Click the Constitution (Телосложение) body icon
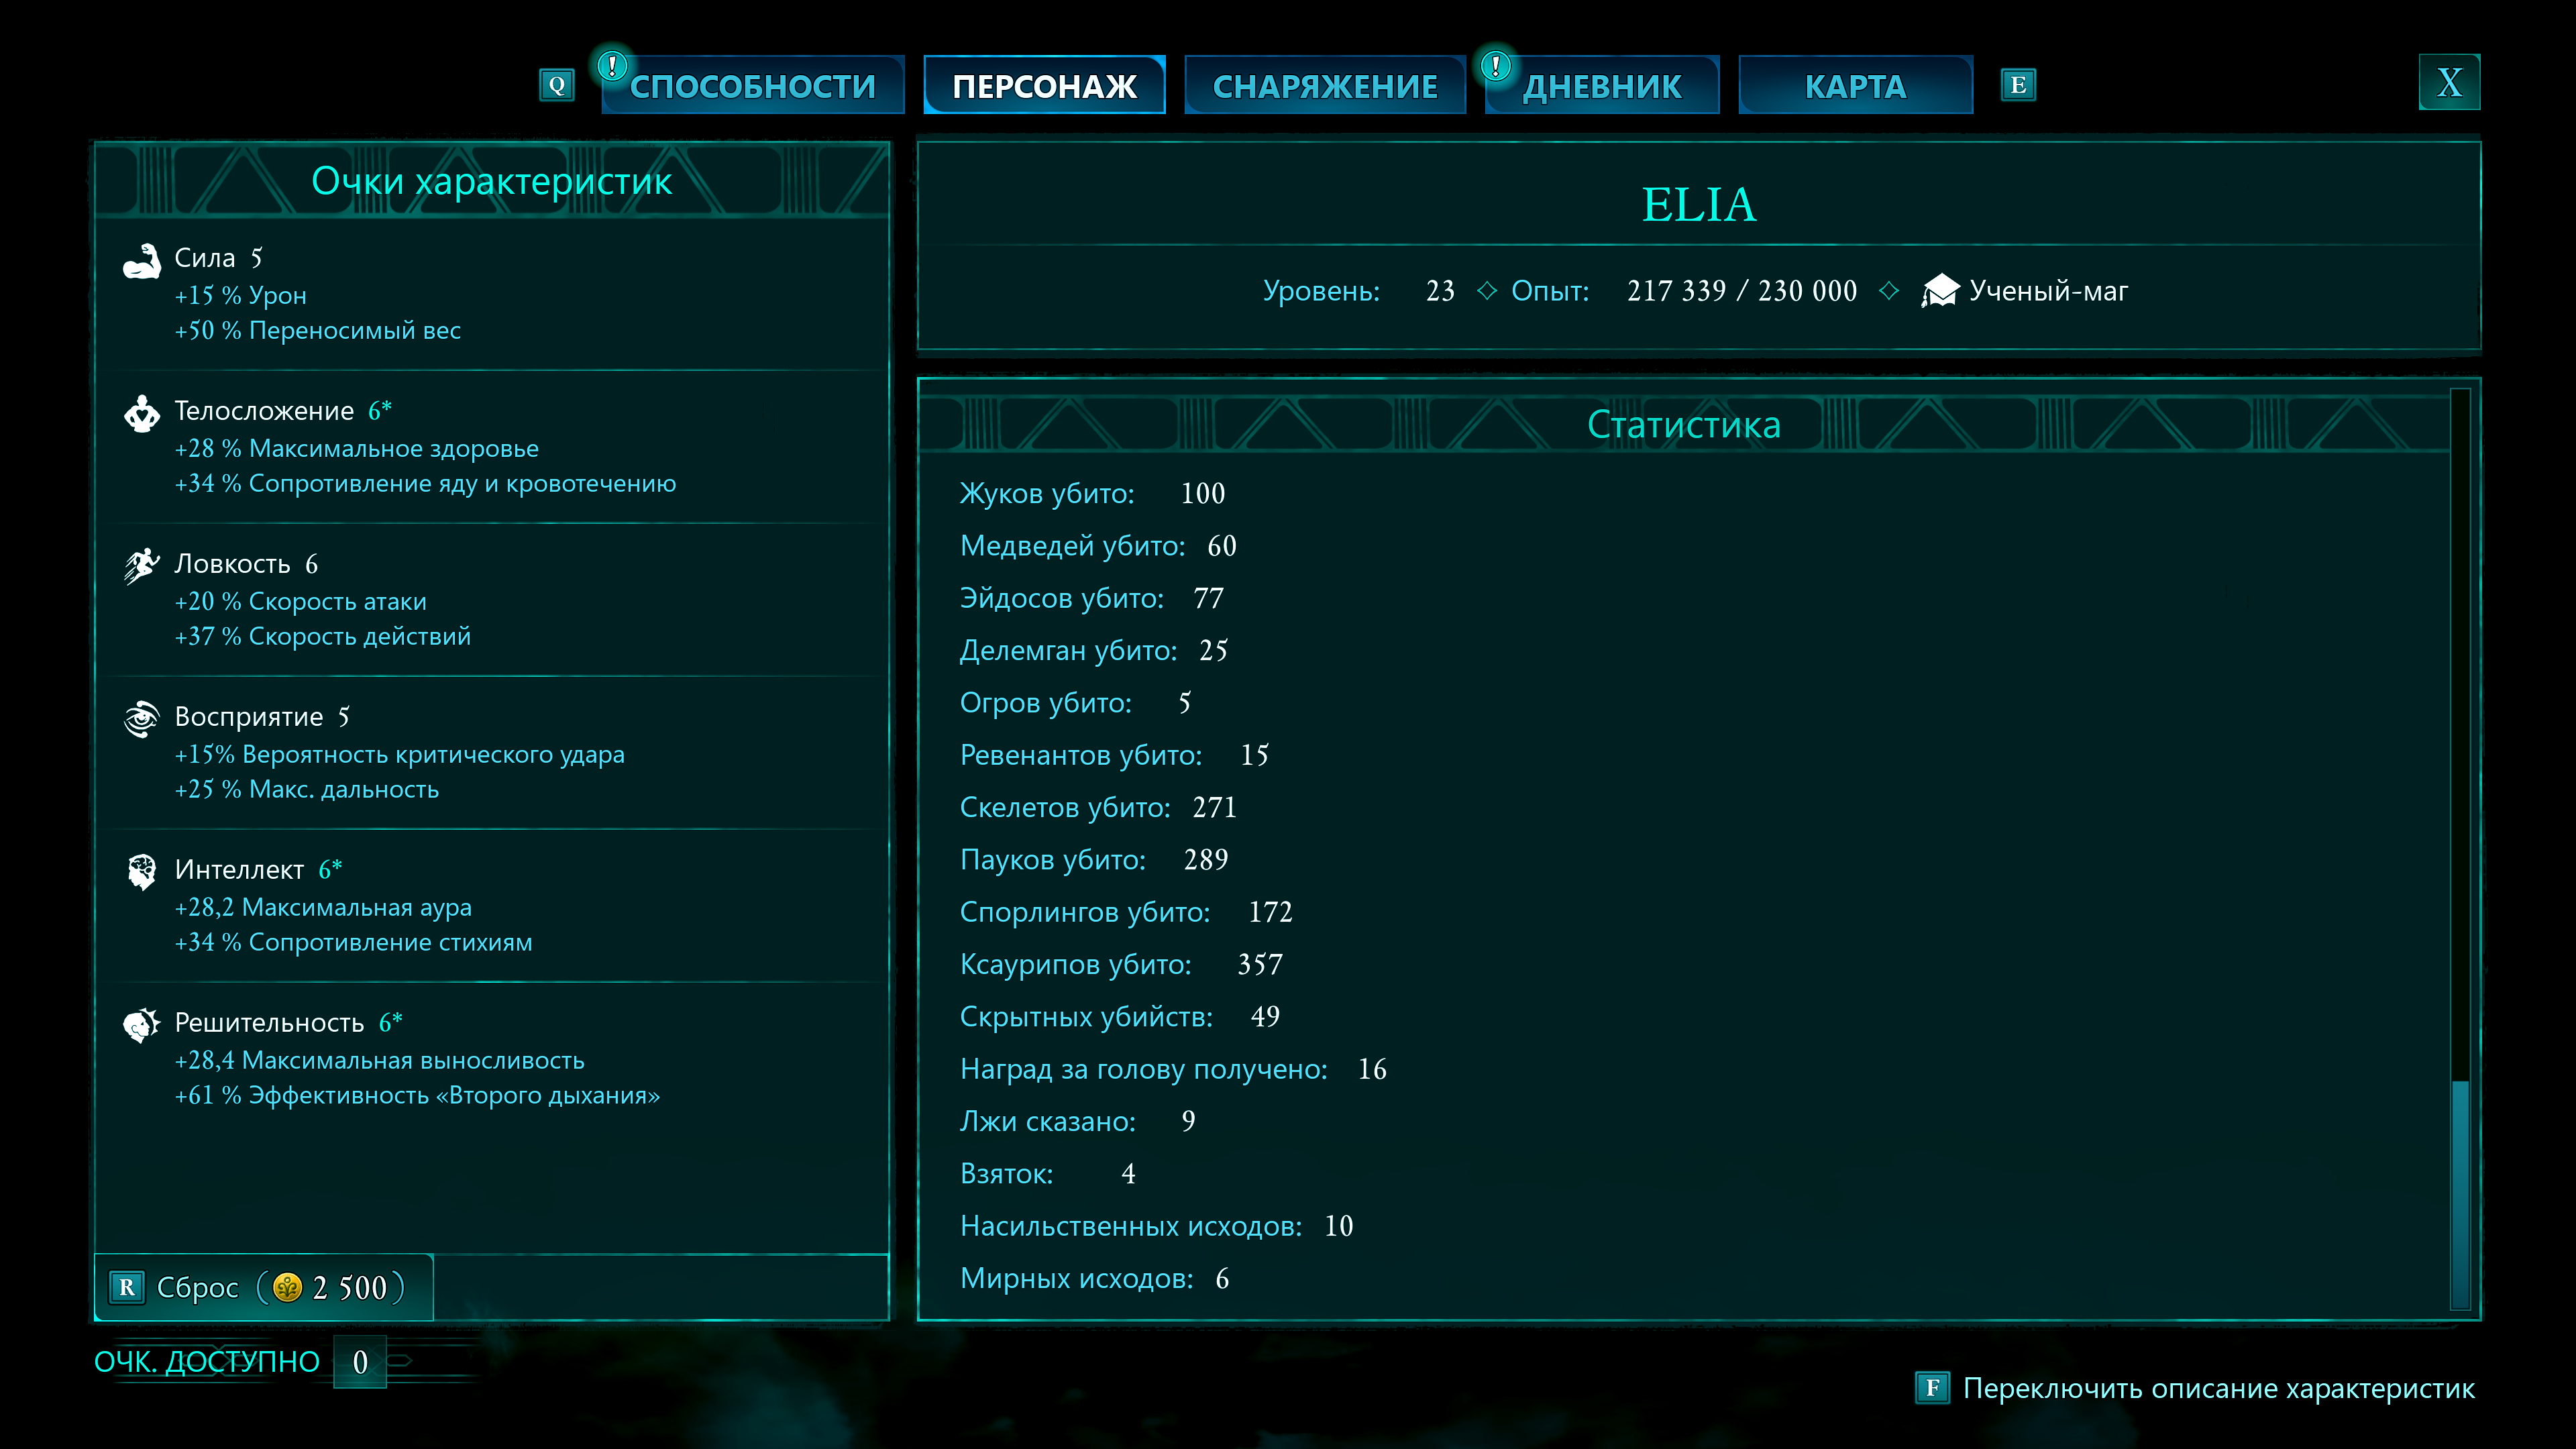The height and width of the screenshot is (1449, 2576). click(x=141, y=413)
